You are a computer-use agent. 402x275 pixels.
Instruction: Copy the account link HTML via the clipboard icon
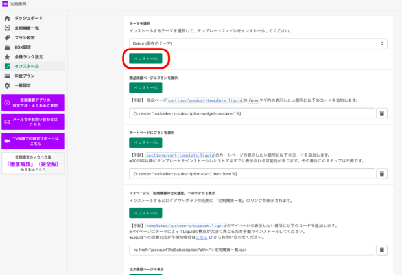(x=382, y=250)
